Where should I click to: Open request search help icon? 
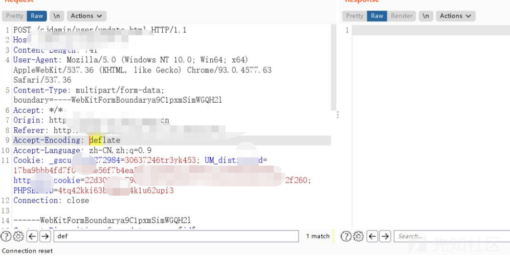6,236
